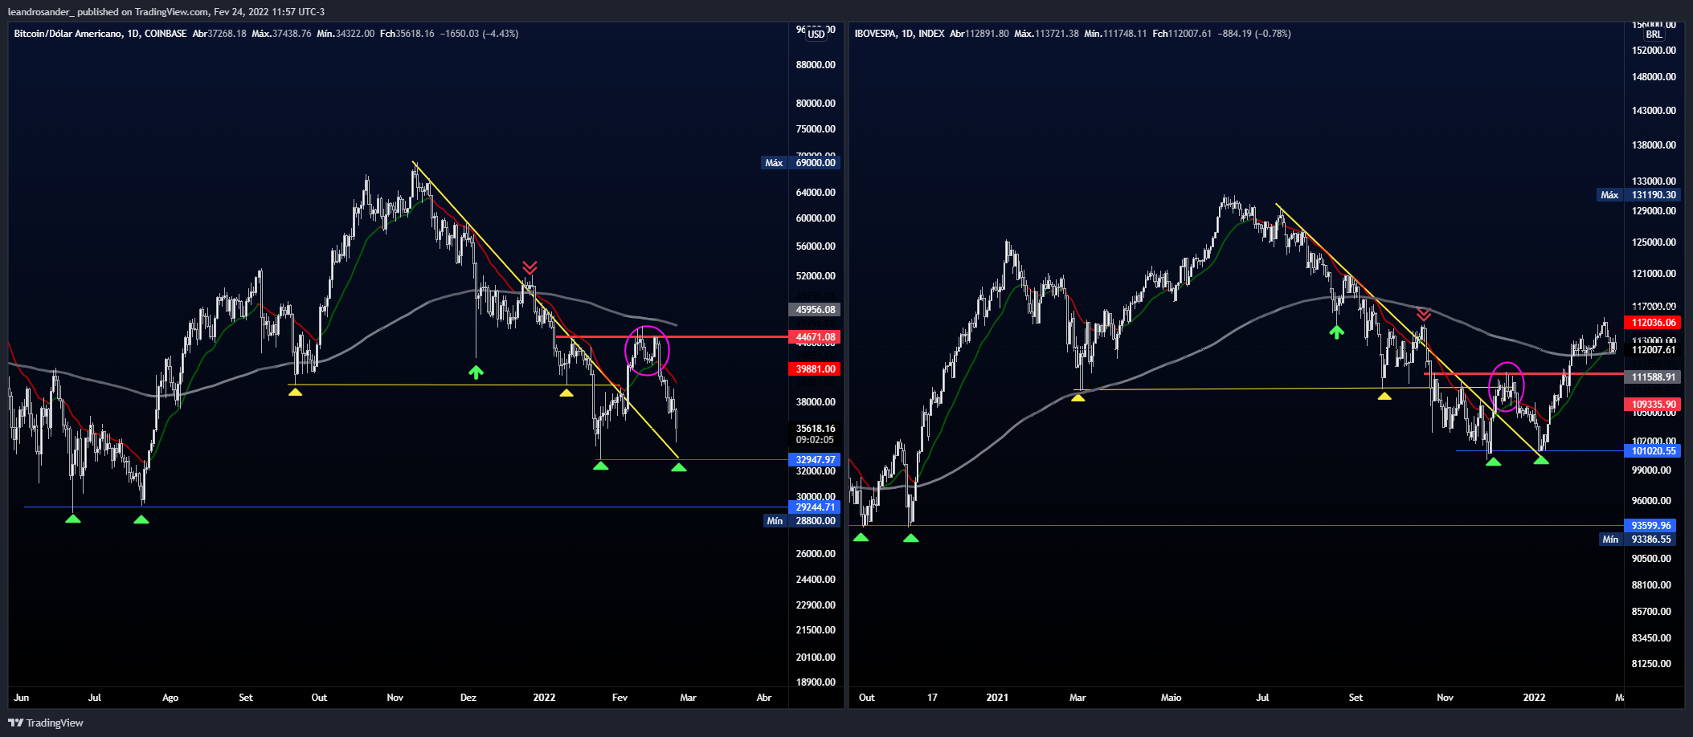Screen dimensions: 1693x737
Task: Click the gray 111588.91 price label
Action: click(1653, 377)
